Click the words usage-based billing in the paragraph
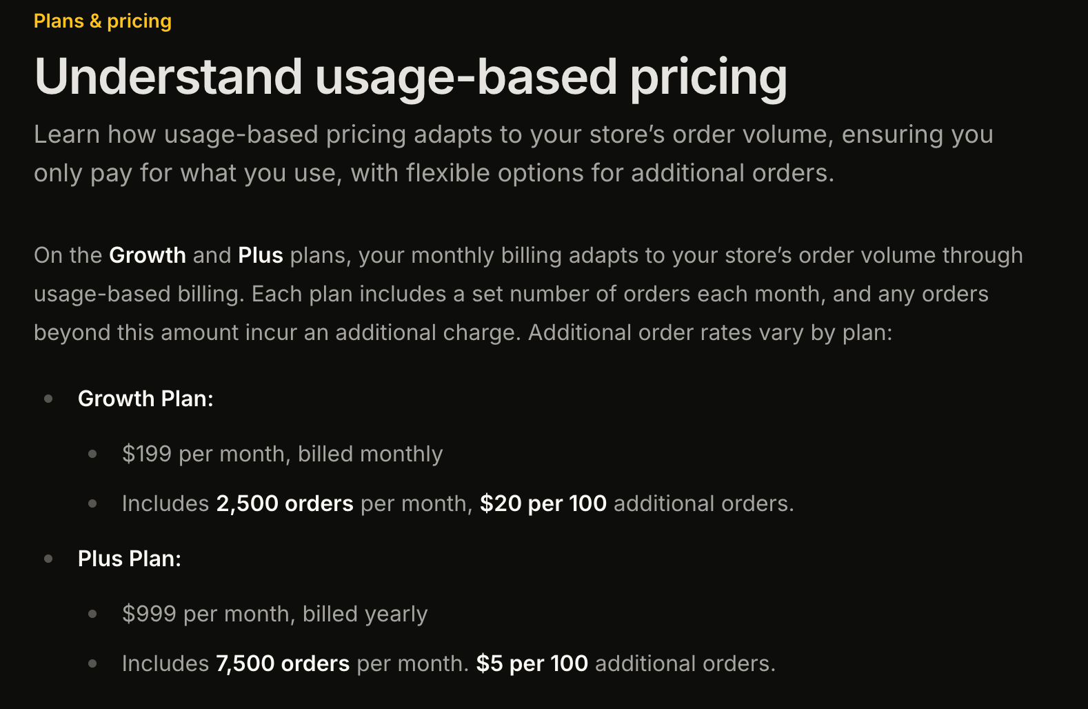Screen dimensions: 1088x709 point(139,294)
